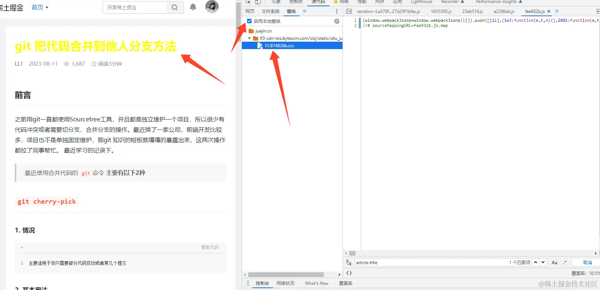Focus the 探索稀土掘金 search field
600x290 pixels.
[135, 7]
